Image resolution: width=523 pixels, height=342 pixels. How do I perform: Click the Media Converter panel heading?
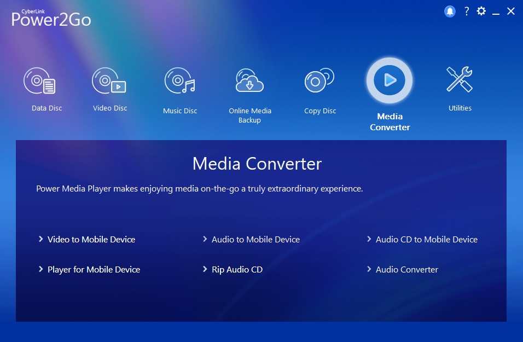coord(257,164)
